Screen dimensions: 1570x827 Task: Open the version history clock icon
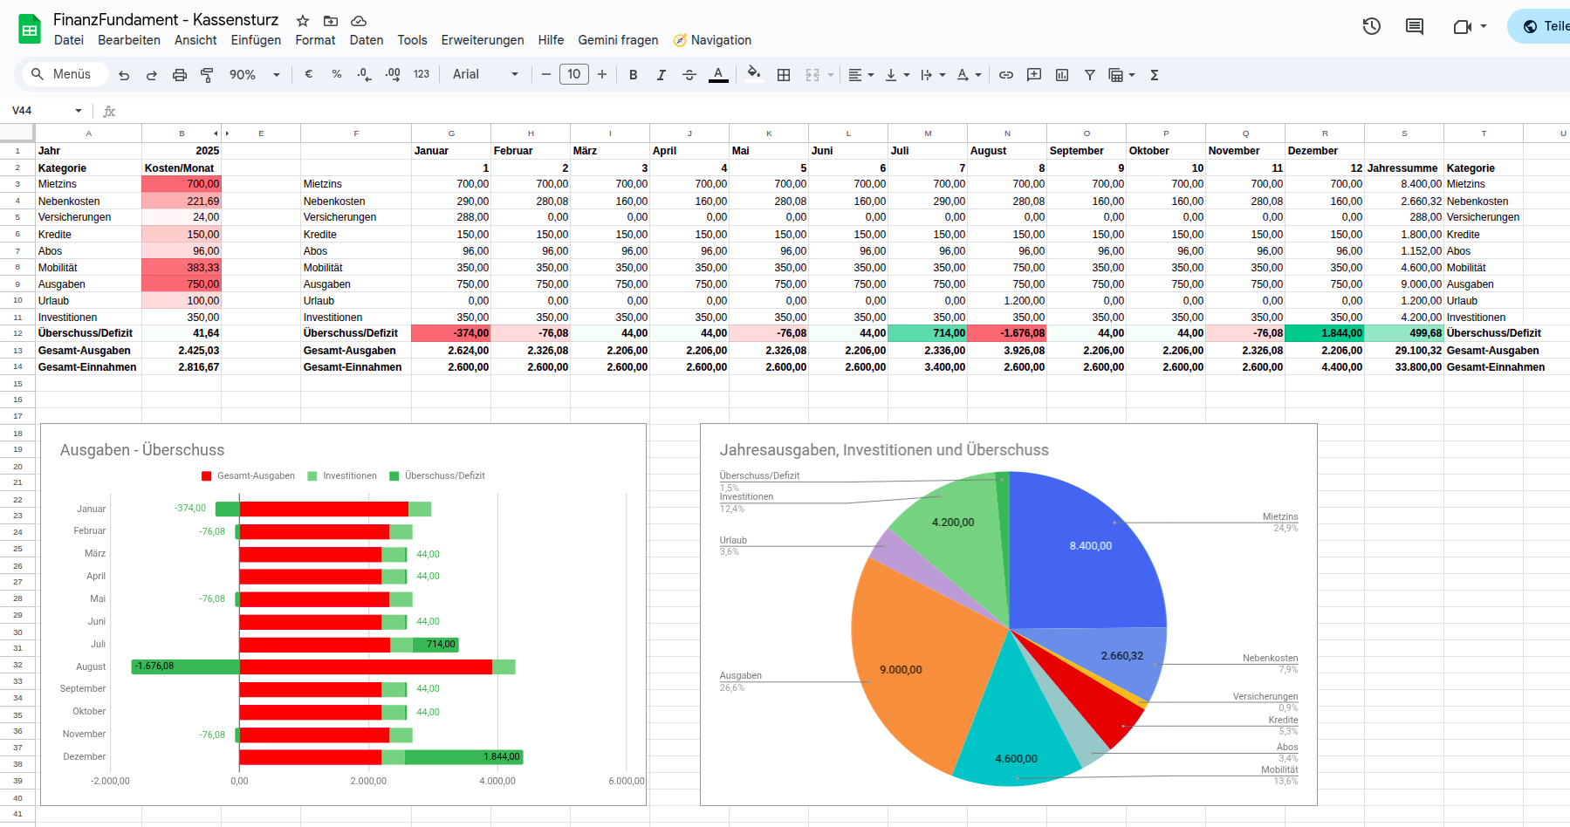pyautogui.click(x=1371, y=26)
